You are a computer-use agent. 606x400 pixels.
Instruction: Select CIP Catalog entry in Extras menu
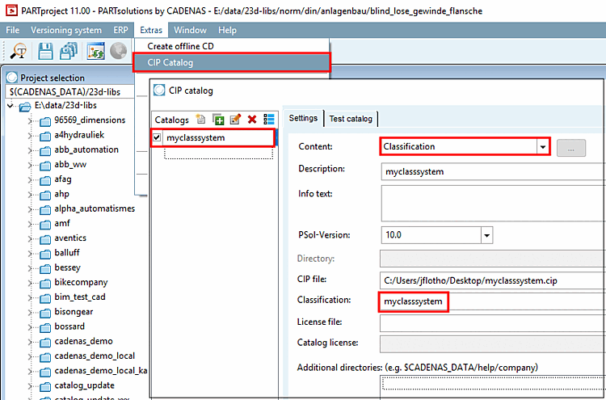232,62
